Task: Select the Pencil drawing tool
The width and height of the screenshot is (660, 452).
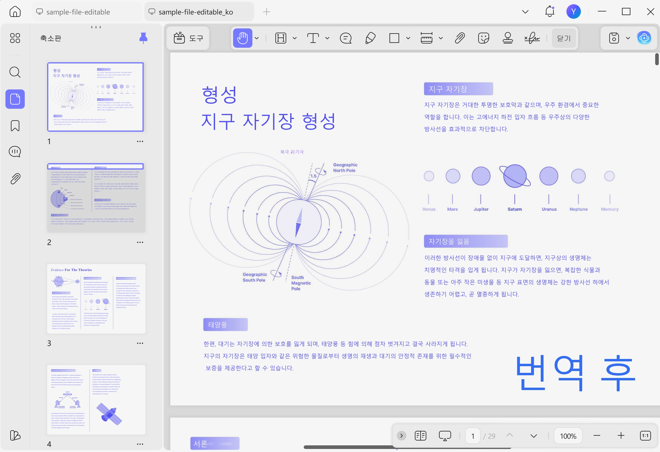Action: click(x=370, y=38)
